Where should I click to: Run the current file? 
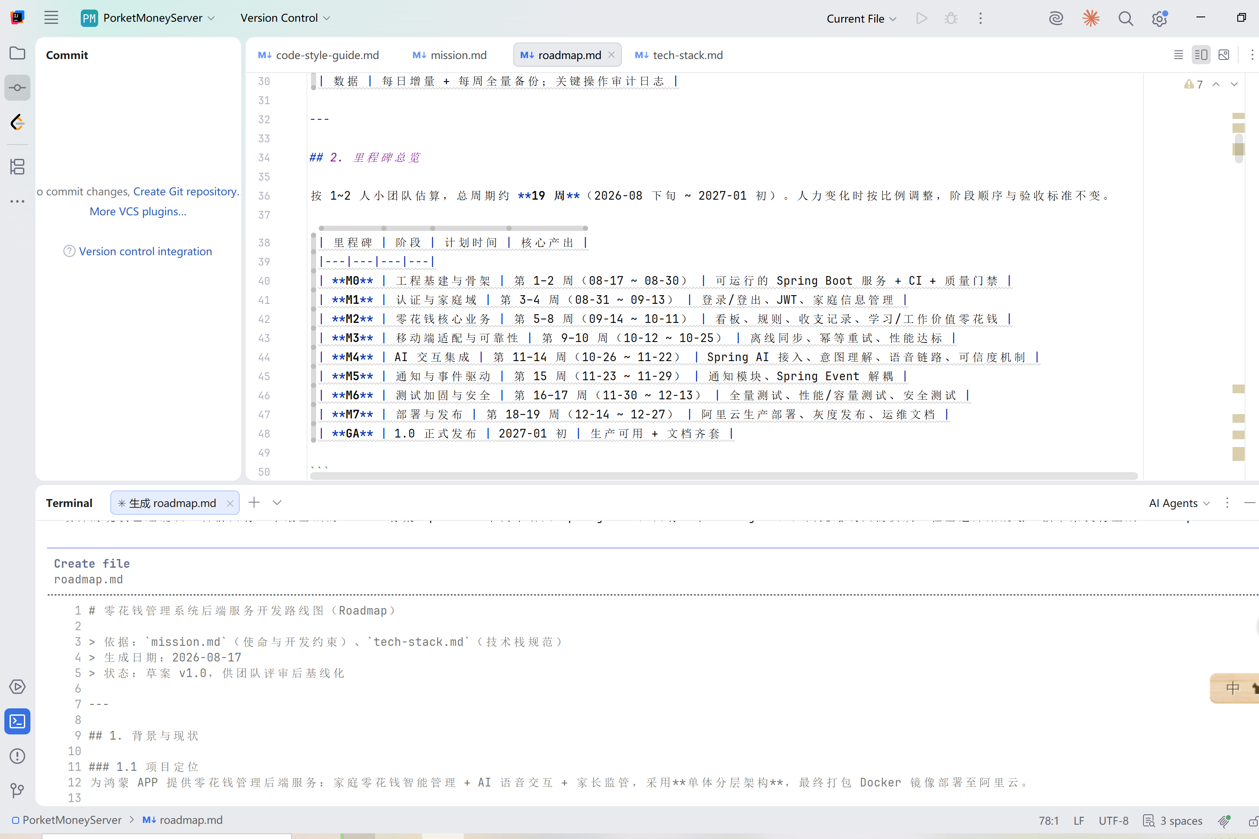(x=921, y=18)
